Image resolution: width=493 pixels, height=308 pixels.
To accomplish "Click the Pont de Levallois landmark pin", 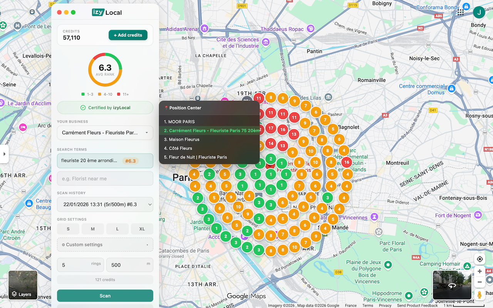I will click(17, 26).
